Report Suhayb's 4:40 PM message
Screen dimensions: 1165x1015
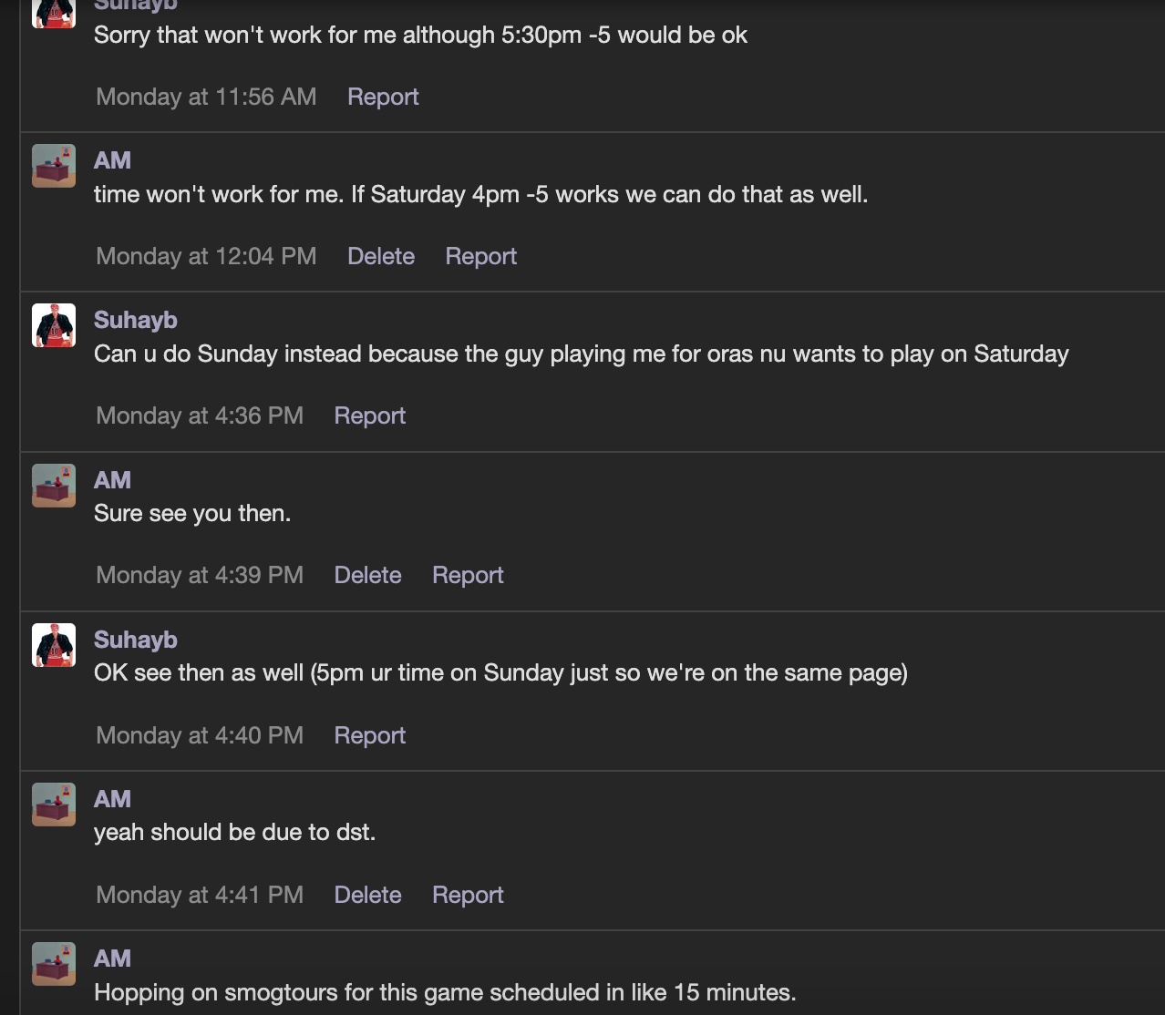tap(370, 735)
